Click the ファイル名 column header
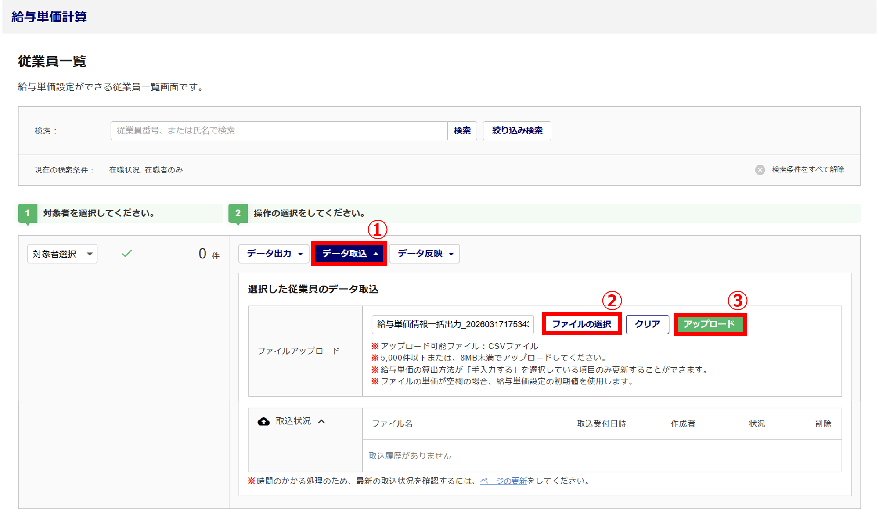The width and height of the screenshot is (879, 520). click(392, 423)
